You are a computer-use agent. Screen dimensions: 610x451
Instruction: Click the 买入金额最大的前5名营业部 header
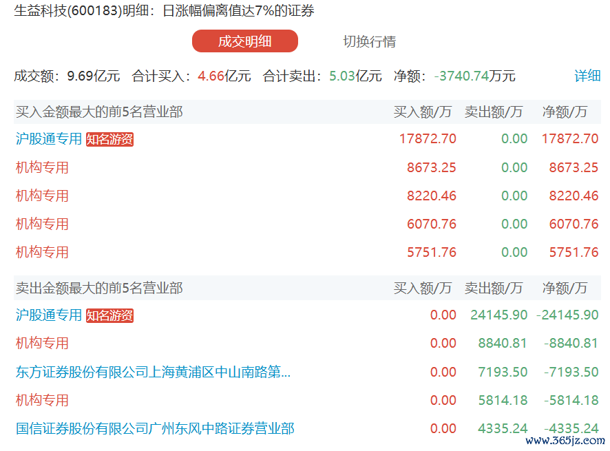click(99, 112)
